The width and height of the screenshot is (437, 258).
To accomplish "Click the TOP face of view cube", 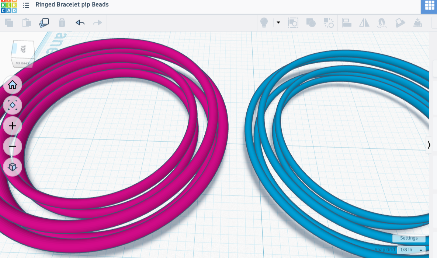I will coord(23,49).
